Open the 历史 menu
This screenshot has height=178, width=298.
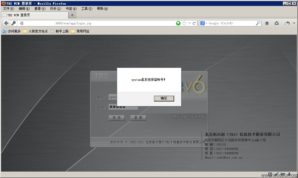coord(56,9)
